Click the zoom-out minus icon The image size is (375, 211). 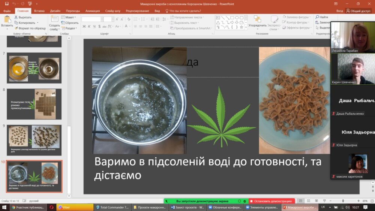[330, 201]
